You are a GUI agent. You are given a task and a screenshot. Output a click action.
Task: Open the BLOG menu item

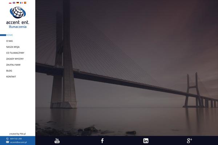coord(9,71)
